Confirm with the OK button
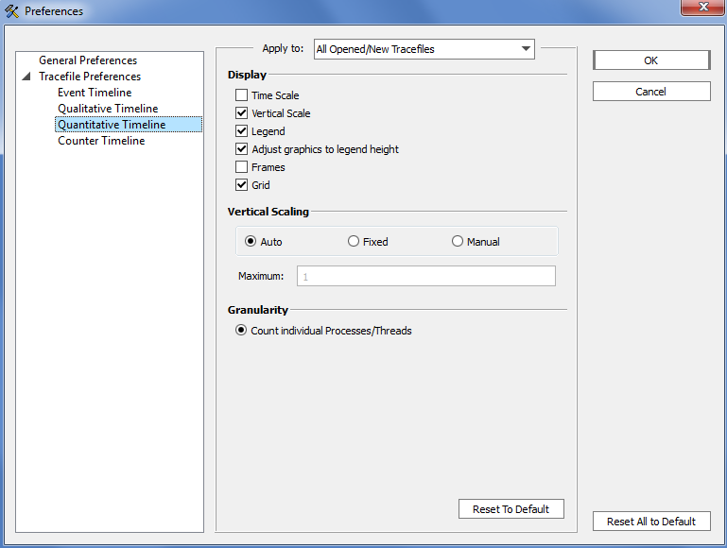 click(651, 60)
